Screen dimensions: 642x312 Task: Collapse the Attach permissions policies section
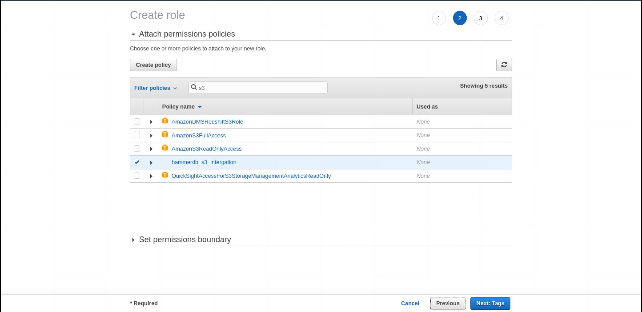(133, 34)
